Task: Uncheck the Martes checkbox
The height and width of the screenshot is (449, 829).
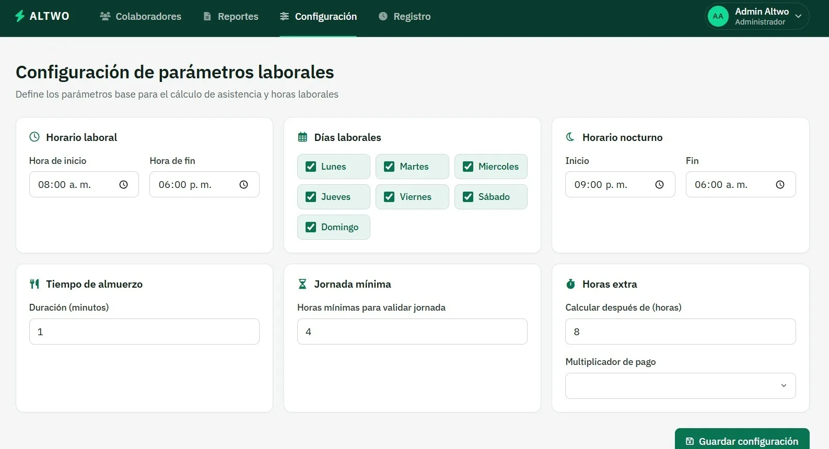Action: click(x=389, y=167)
